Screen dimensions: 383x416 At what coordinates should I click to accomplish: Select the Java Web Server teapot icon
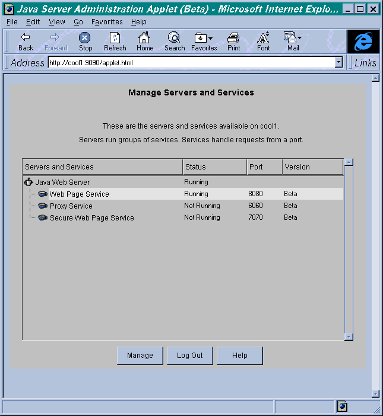(29, 183)
